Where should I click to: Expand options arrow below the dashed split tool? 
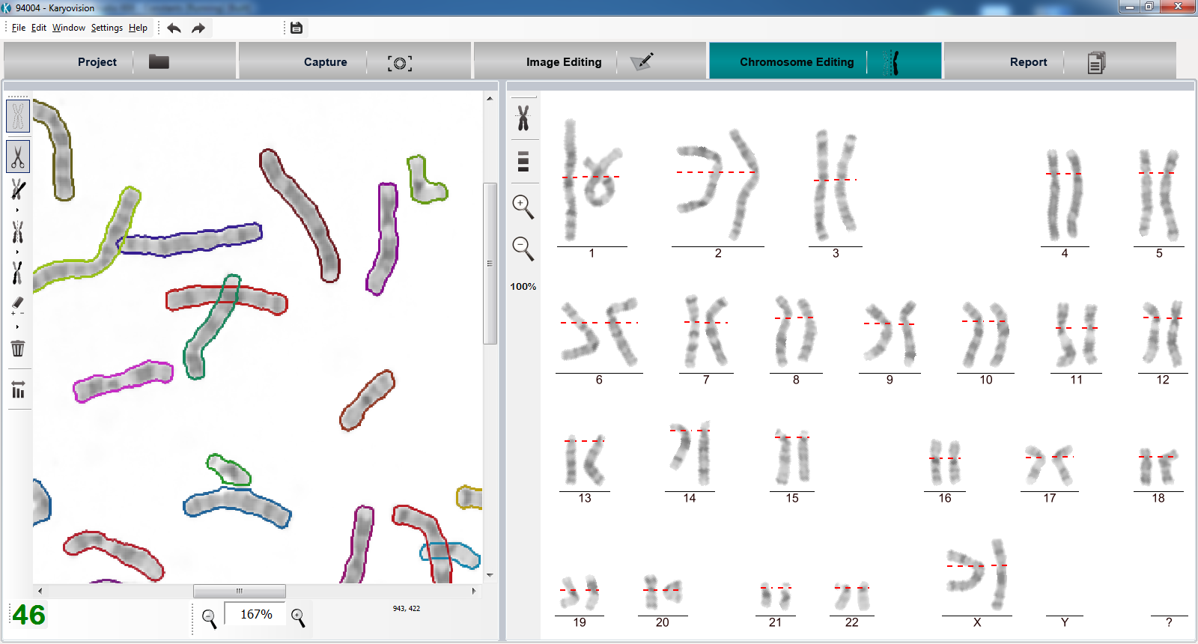(17, 252)
